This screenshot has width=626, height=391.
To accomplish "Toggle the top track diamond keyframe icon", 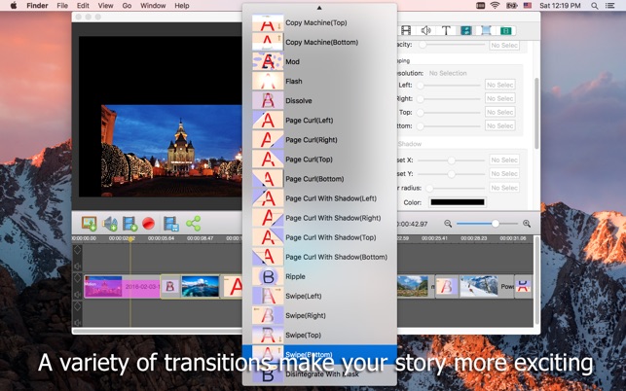I will 78,250.
